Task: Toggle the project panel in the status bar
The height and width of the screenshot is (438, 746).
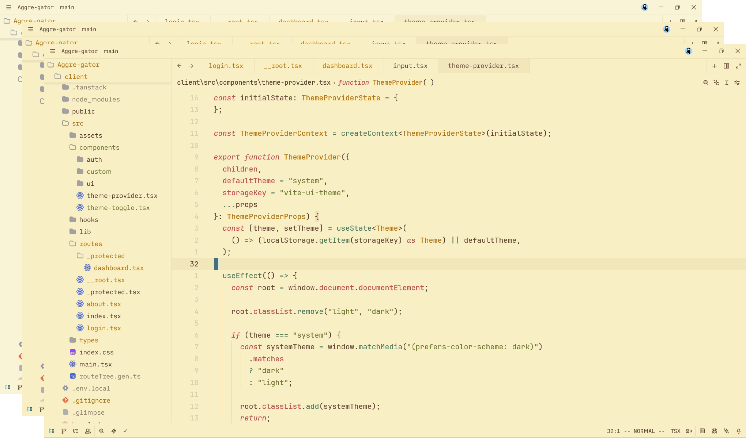Action: click(52, 431)
